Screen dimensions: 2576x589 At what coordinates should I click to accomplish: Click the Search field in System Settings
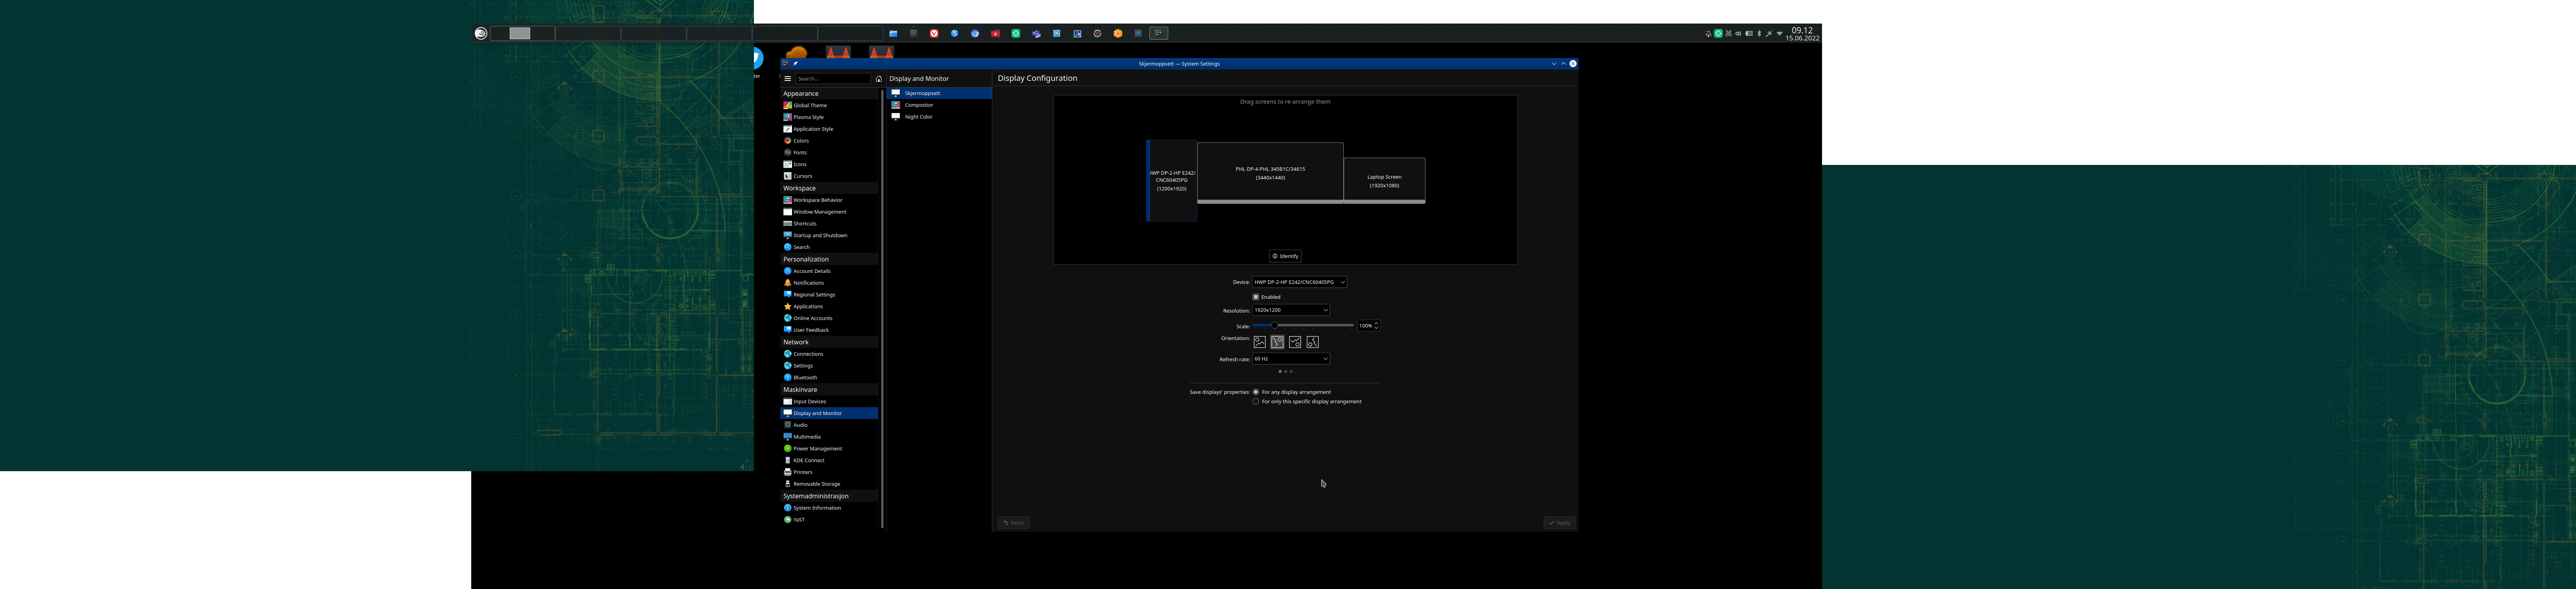tap(833, 79)
